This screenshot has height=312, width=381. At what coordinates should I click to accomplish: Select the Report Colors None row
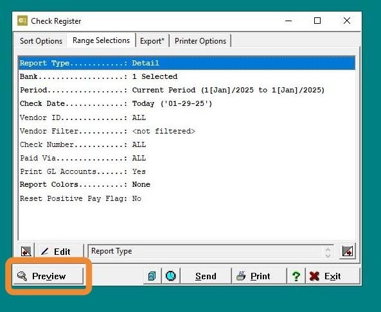click(186, 184)
